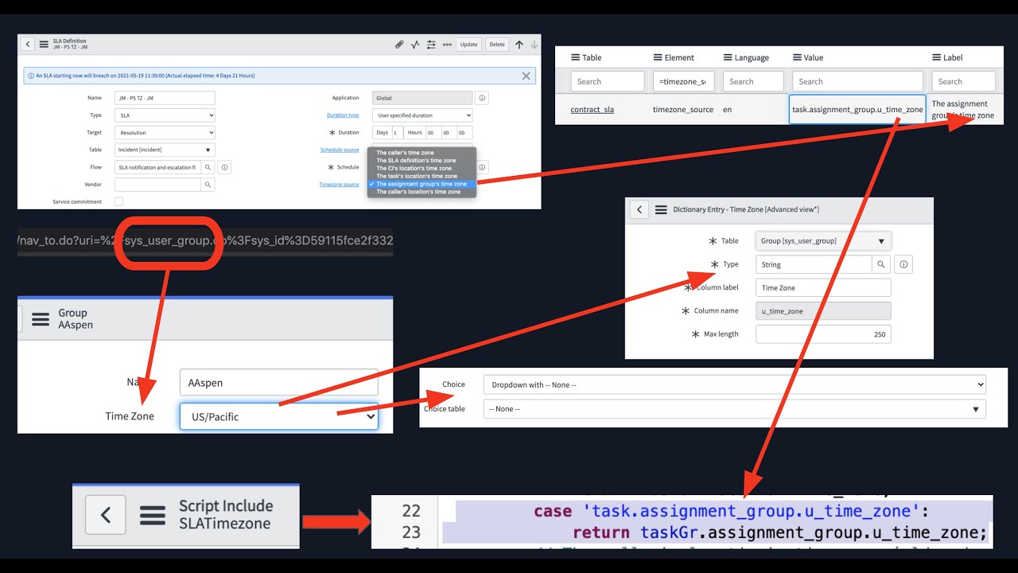Open the Type dropdown showing SLA
The height and width of the screenshot is (573, 1018).
coord(165,115)
